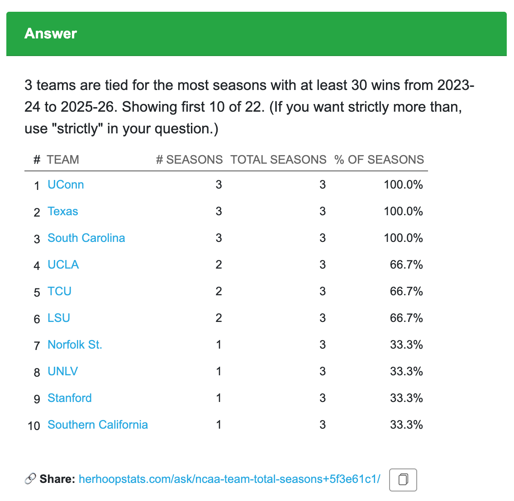Viewport: 514px width, 501px height.
Task: Open the UConn team link
Action: 66,185
